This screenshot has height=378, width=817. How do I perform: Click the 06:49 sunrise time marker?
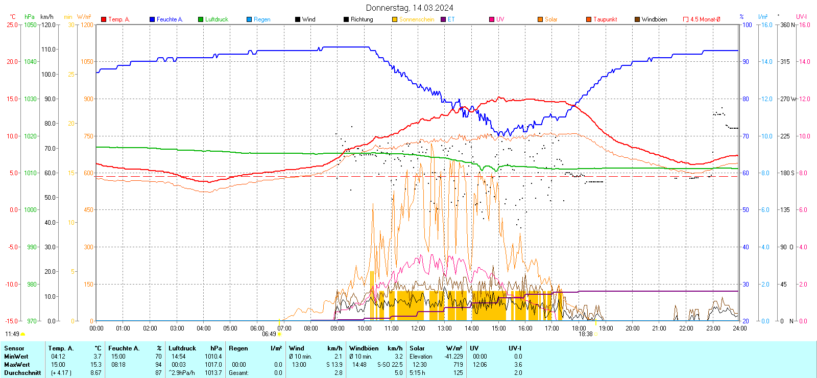[269, 334]
